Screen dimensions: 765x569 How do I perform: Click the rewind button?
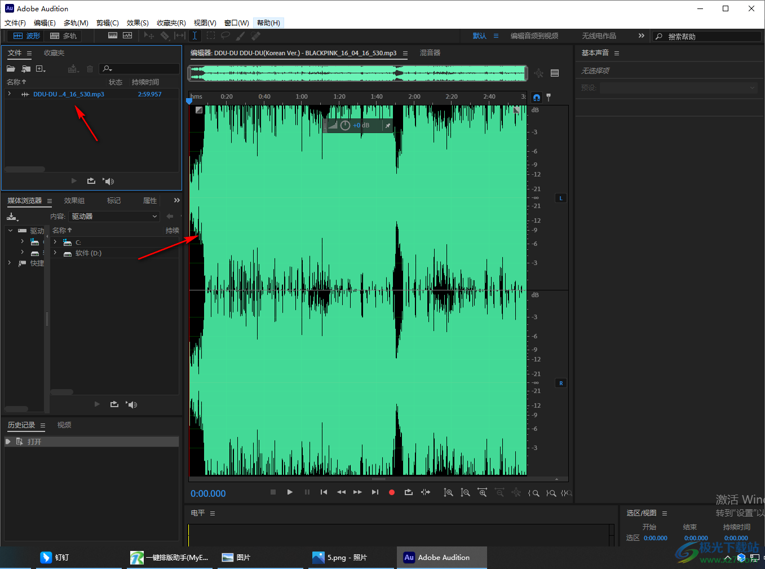coord(341,492)
